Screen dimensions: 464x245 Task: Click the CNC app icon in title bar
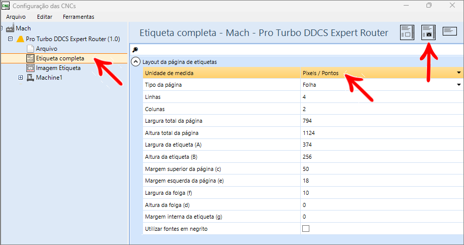(6, 6)
